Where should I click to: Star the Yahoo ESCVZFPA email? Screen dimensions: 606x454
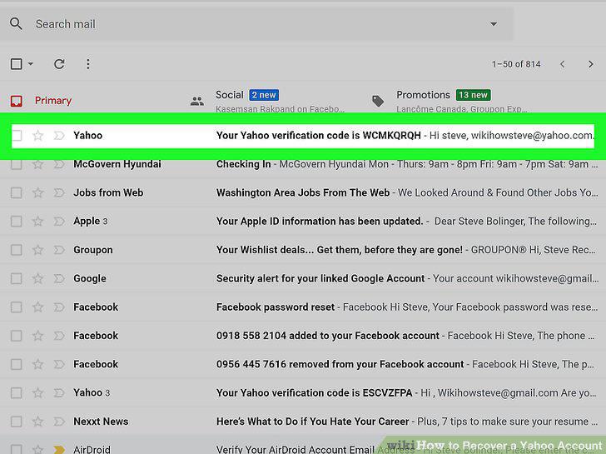[x=37, y=393]
